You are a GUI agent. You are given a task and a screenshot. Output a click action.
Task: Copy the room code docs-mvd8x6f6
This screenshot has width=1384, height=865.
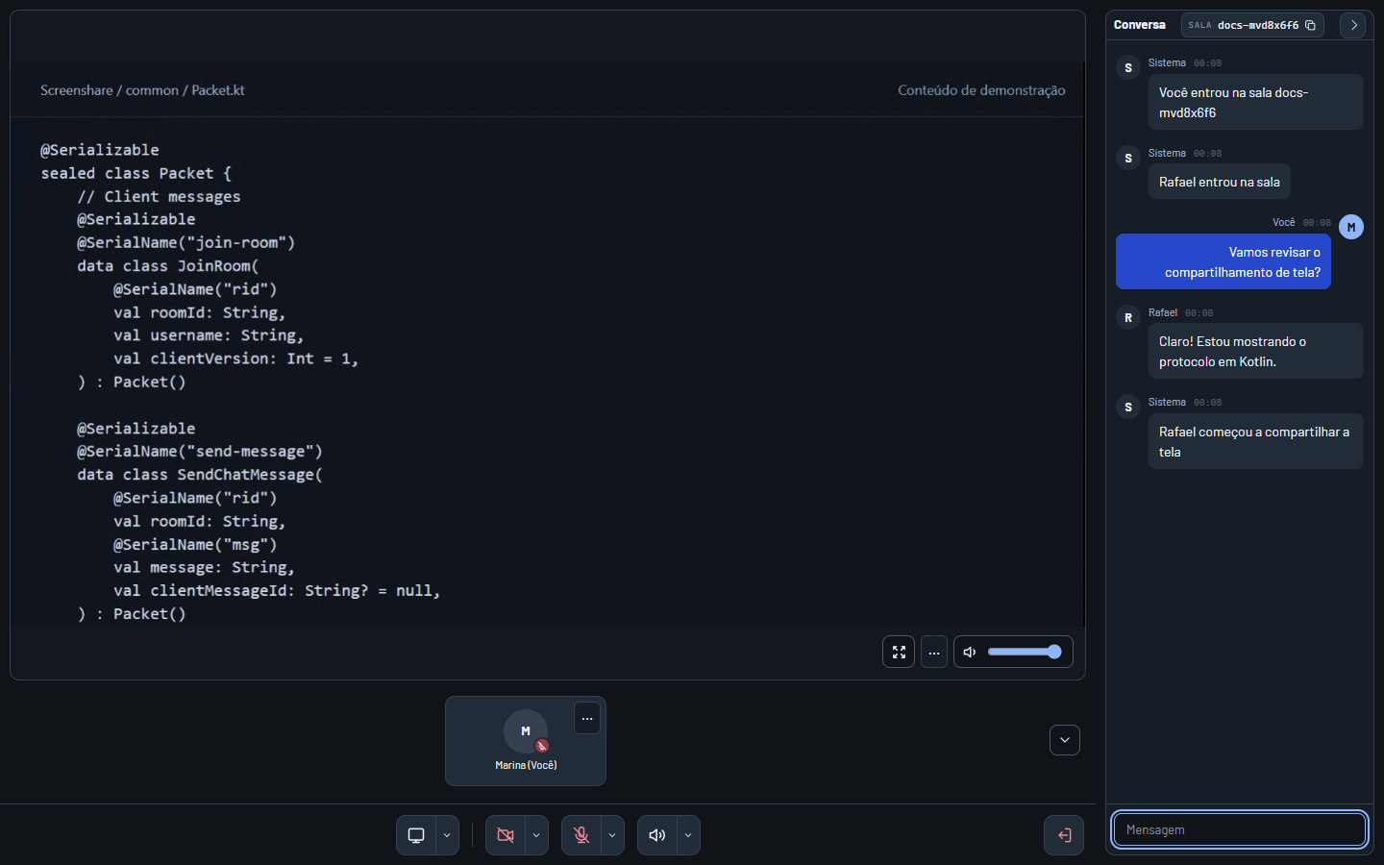(x=1310, y=25)
